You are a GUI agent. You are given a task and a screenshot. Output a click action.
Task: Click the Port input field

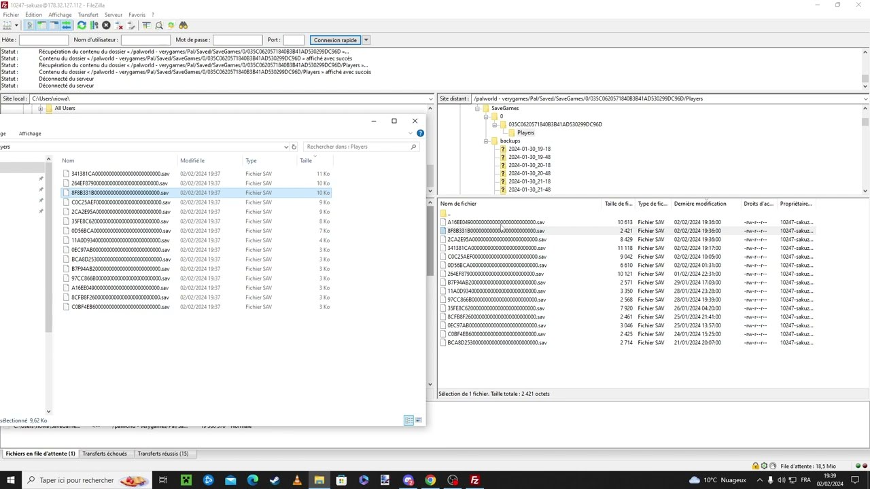pyautogui.click(x=294, y=40)
